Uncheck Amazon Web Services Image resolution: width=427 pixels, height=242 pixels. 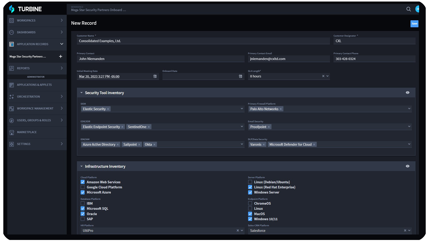[83, 182]
